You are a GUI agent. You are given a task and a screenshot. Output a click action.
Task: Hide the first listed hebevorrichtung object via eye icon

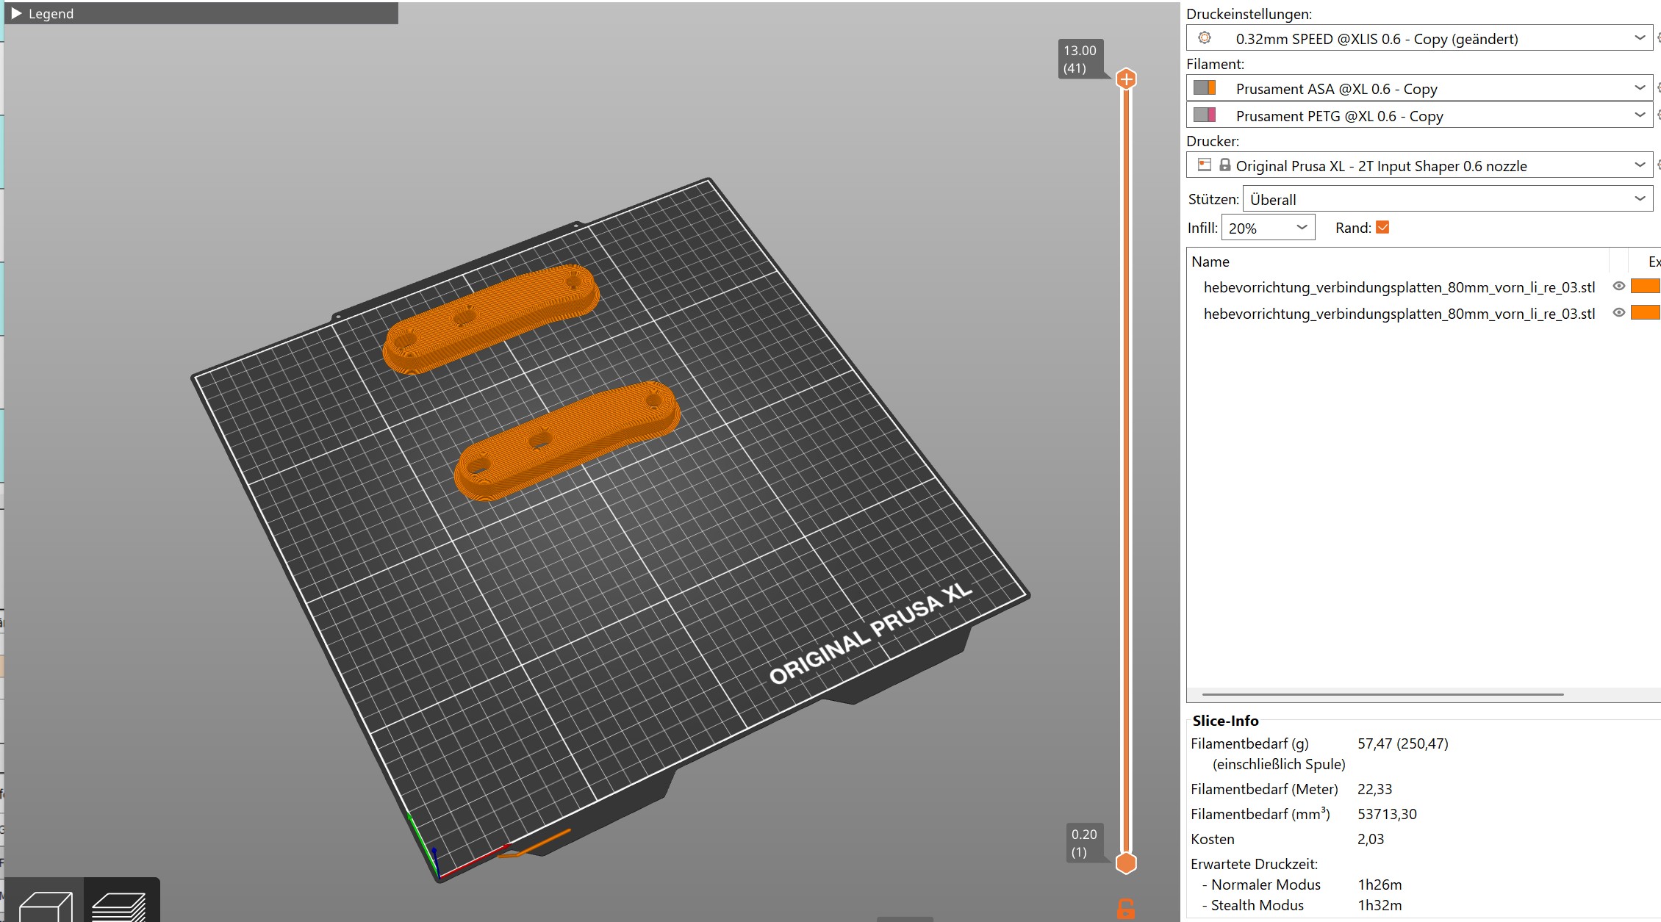tap(1618, 287)
